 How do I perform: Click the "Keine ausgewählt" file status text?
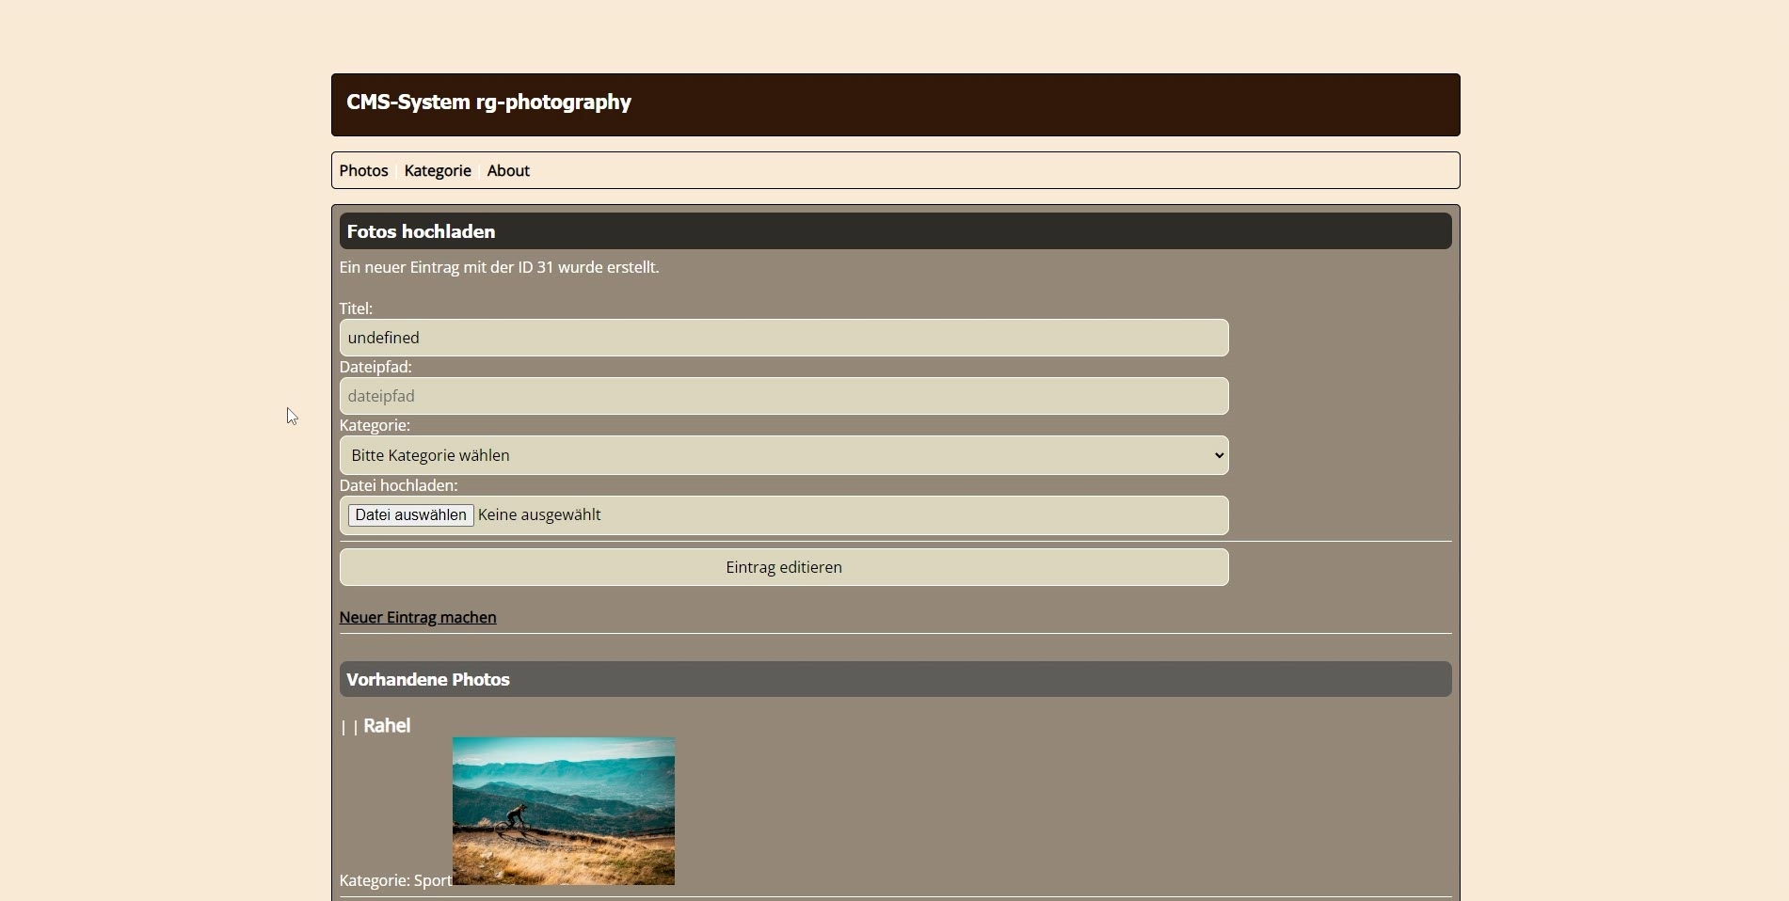point(539,515)
